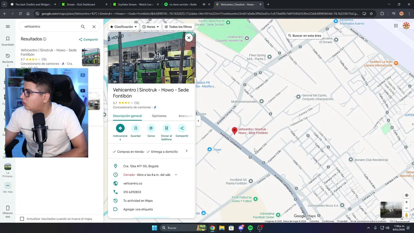The image size is (414, 233).
Task: Open the Clasificación rating dropdown
Action: 123,27
